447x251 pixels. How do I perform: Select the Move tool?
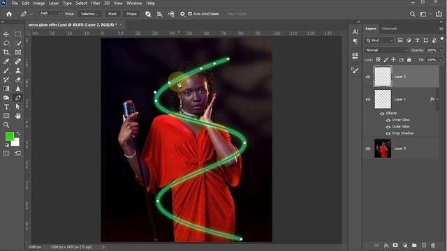click(6, 34)
